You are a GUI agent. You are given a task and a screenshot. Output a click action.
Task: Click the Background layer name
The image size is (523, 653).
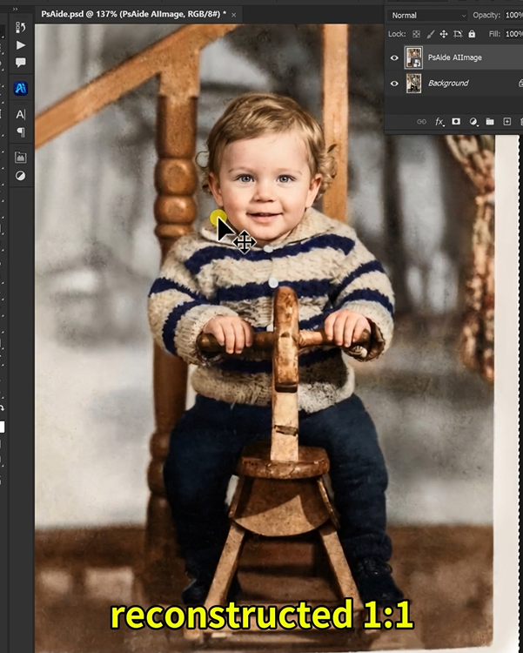(x=448, y=84)
